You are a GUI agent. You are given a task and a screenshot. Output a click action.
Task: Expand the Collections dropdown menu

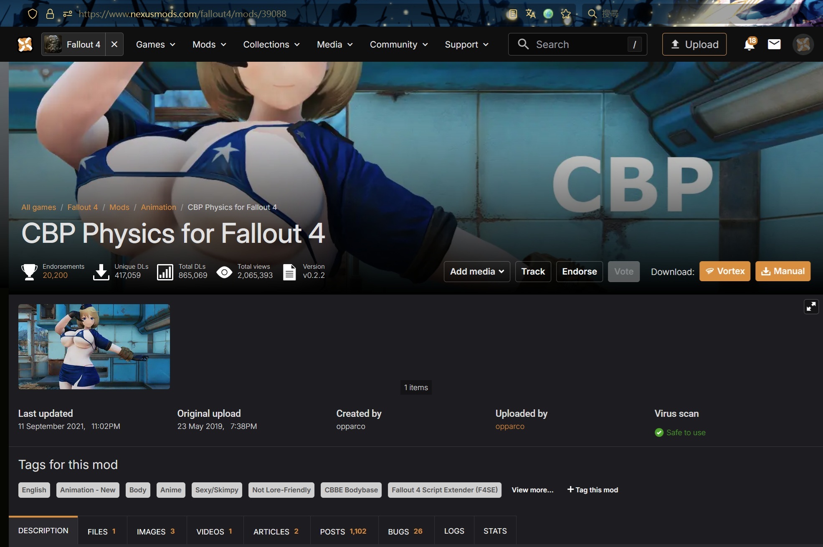(271, 44)
